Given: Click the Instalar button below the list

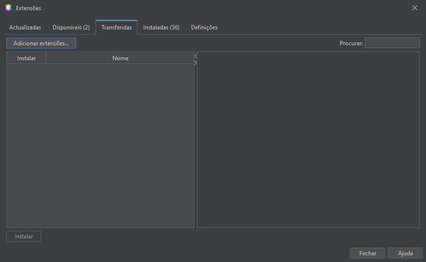Looking at the screenshot, I should (x=24, y=236).
